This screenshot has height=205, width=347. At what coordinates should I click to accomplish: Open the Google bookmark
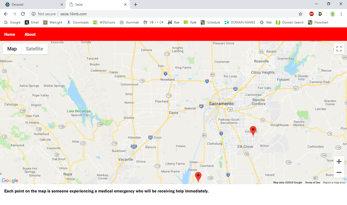12,22
